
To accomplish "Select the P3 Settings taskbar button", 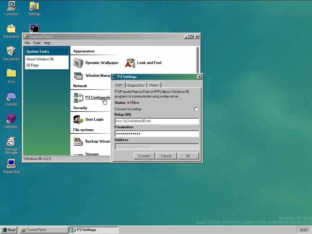I will click(x=94, y=230).
